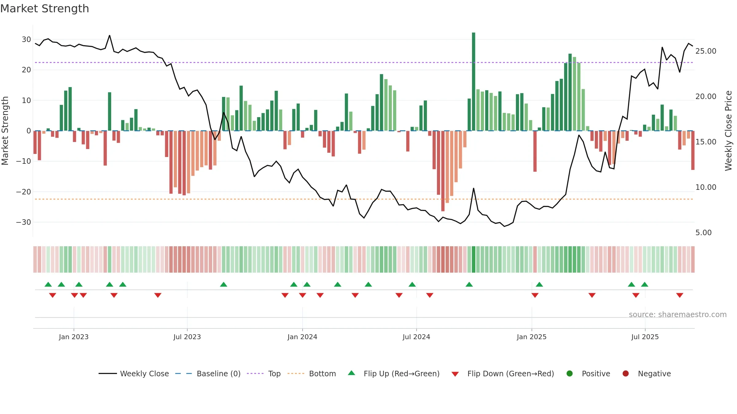
Task: Click the Jan 2023 axis label
Action: [74, 337]
